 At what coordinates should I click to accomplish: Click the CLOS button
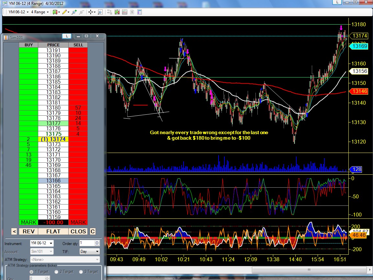point(78,231)
